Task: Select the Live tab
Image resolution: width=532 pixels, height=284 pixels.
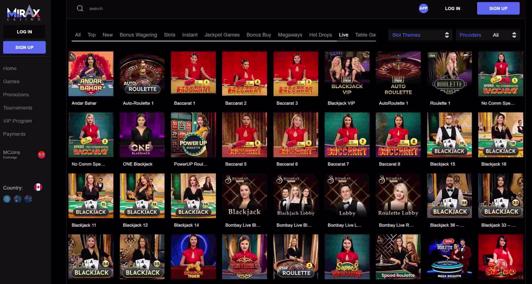Action: click(x=344, y=35)
